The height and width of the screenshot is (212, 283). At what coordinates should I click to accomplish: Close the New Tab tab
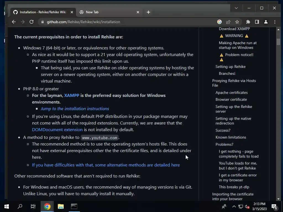pos(138,12)
